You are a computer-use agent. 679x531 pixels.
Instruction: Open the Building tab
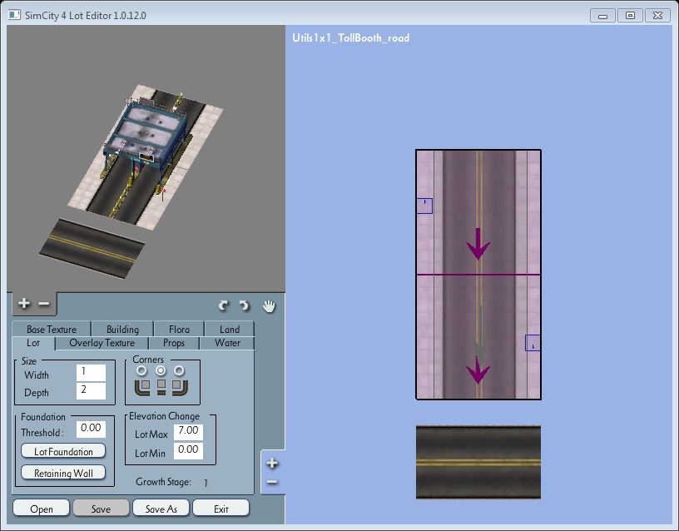(x=122, y=329)
